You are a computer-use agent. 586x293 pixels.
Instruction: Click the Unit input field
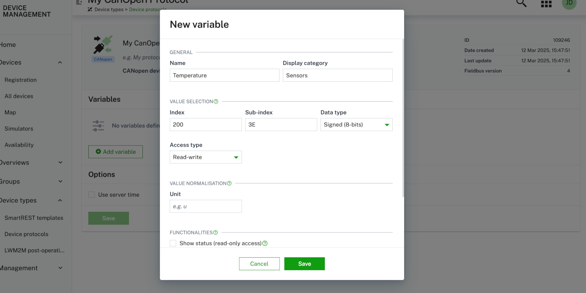pos(206,206)
